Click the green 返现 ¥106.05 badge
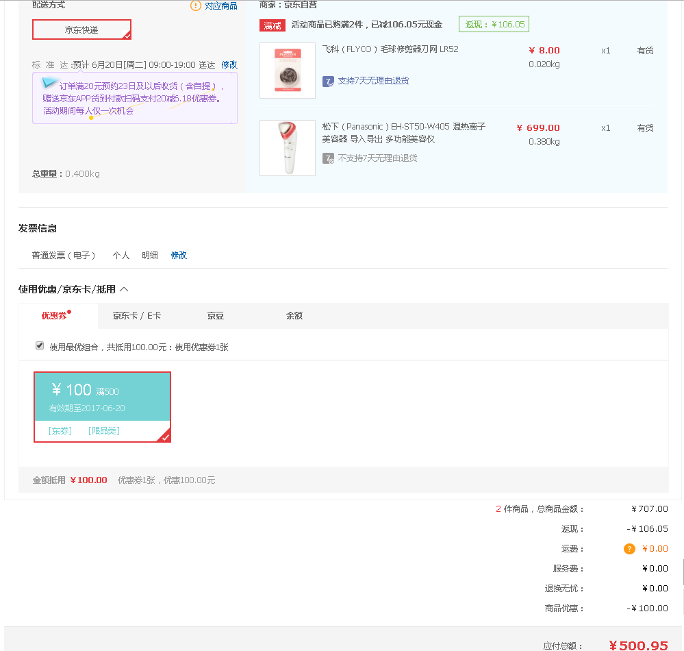Screen dimensions: 684x651 [494, 25]
